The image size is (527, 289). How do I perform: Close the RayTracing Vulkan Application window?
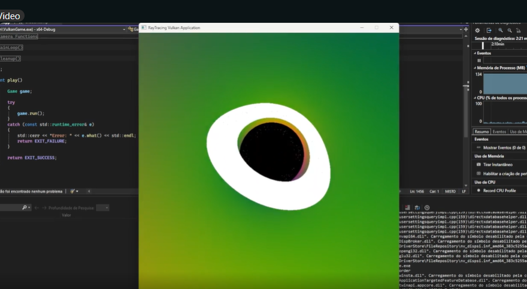point(391,28)
